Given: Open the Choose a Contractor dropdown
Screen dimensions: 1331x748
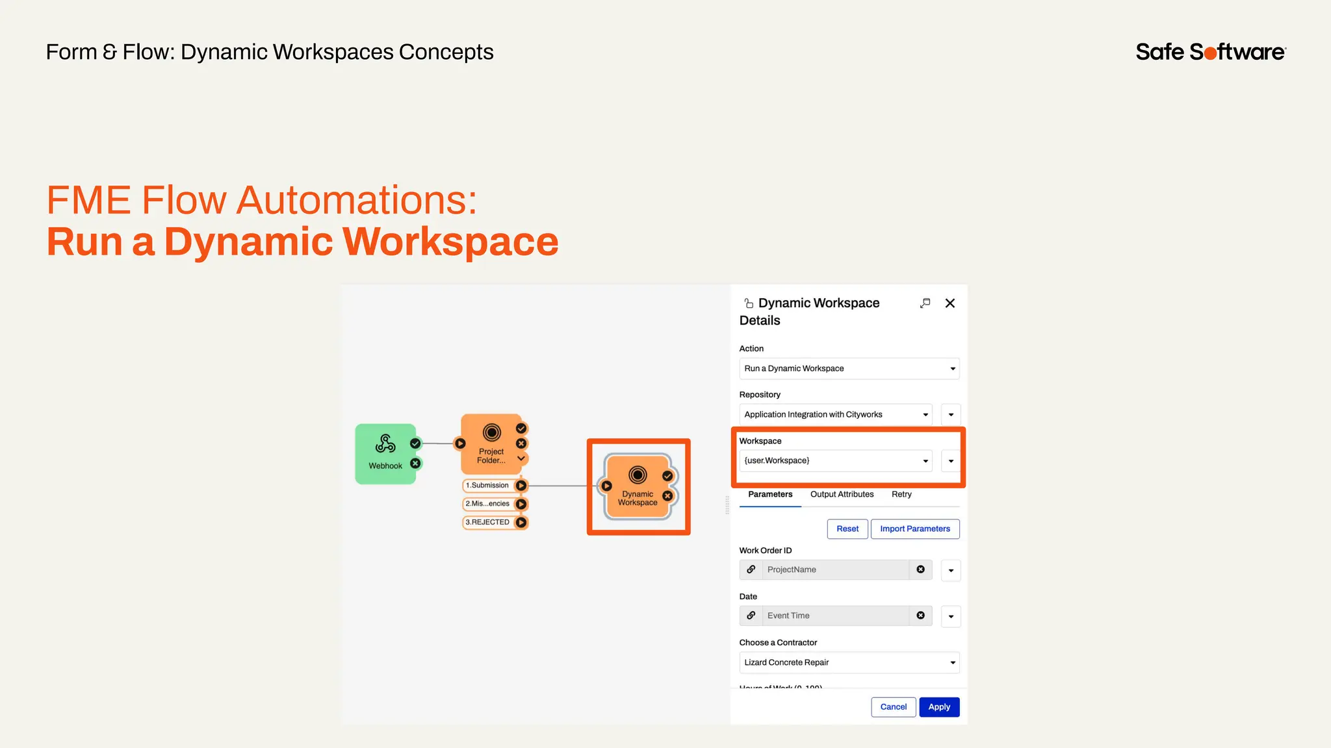Looking at the screenshot, I should [x=849, y=663].
